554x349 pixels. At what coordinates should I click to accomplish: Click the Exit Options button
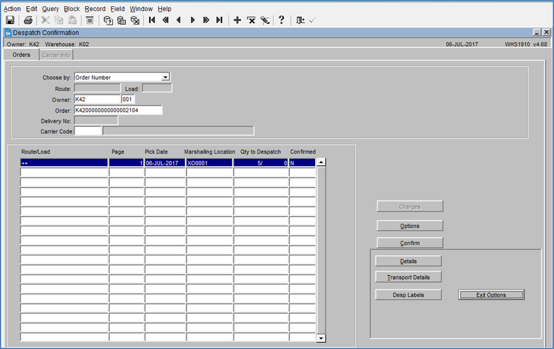click(x=491, y=295)
